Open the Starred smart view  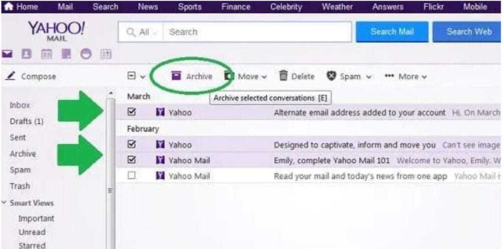tap(32, 246)
